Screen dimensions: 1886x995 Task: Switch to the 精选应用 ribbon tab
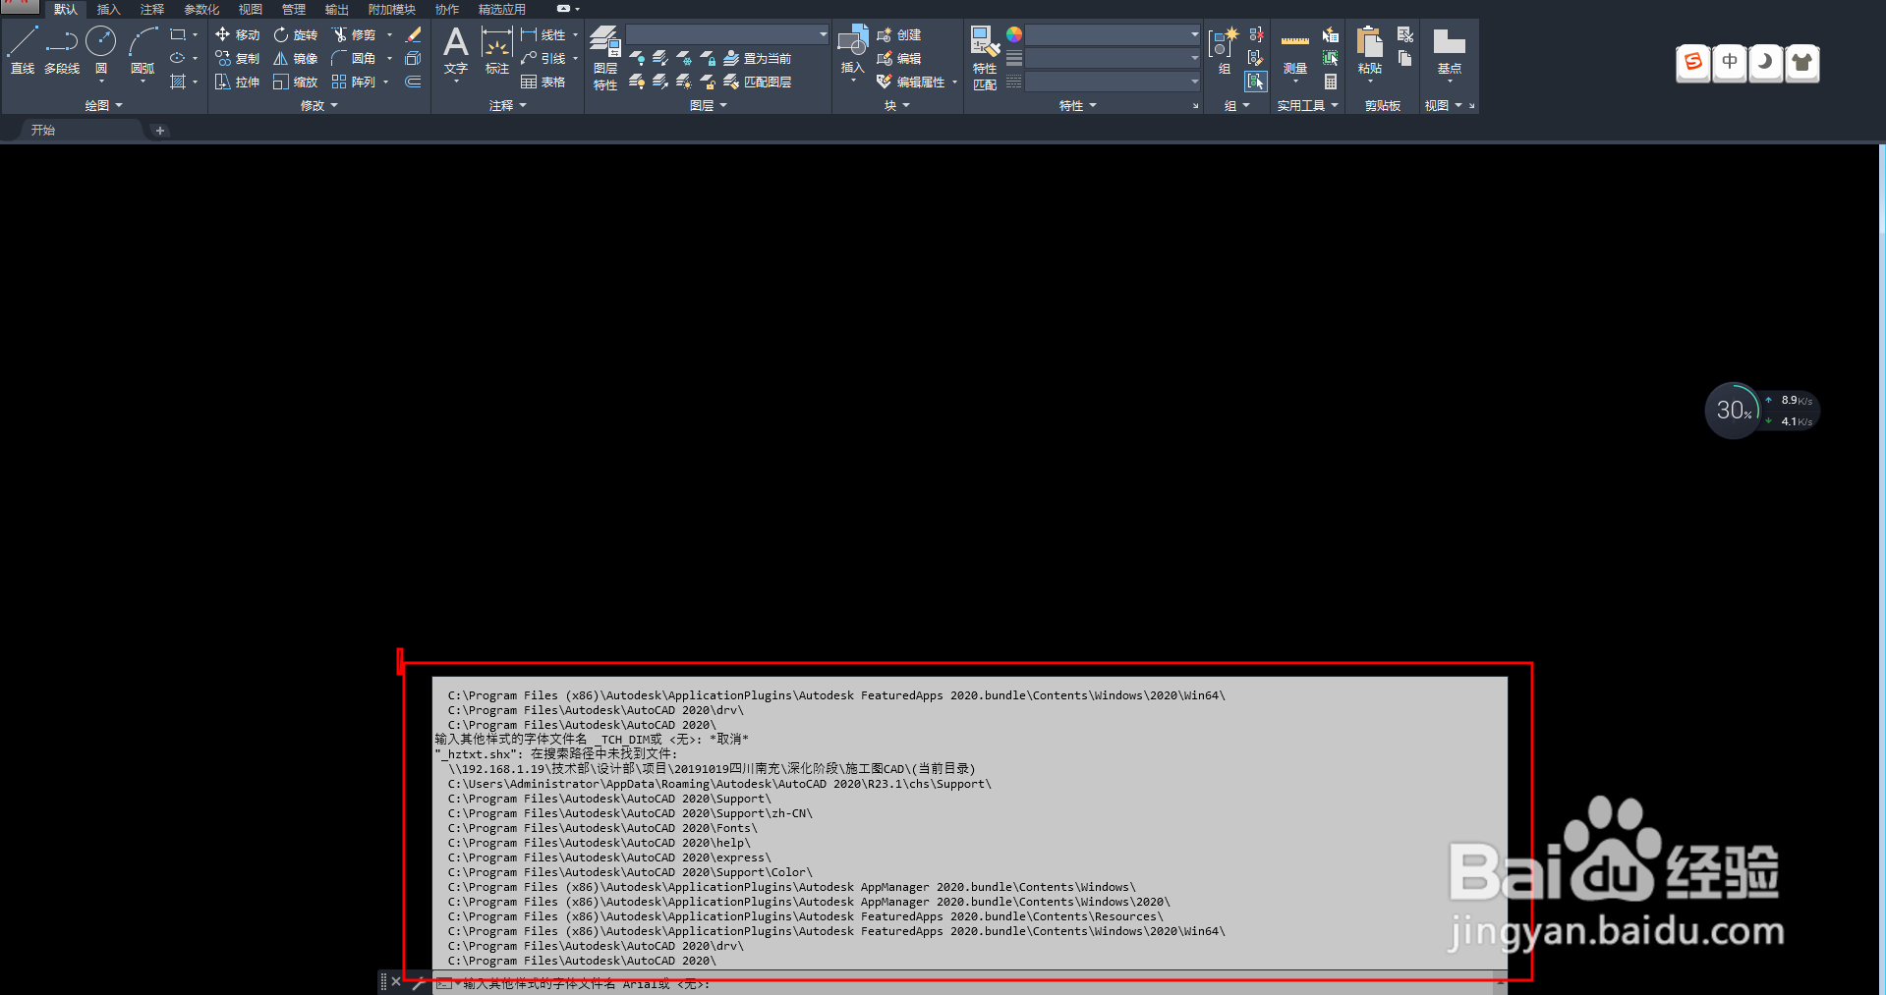(x=501, y=9)
